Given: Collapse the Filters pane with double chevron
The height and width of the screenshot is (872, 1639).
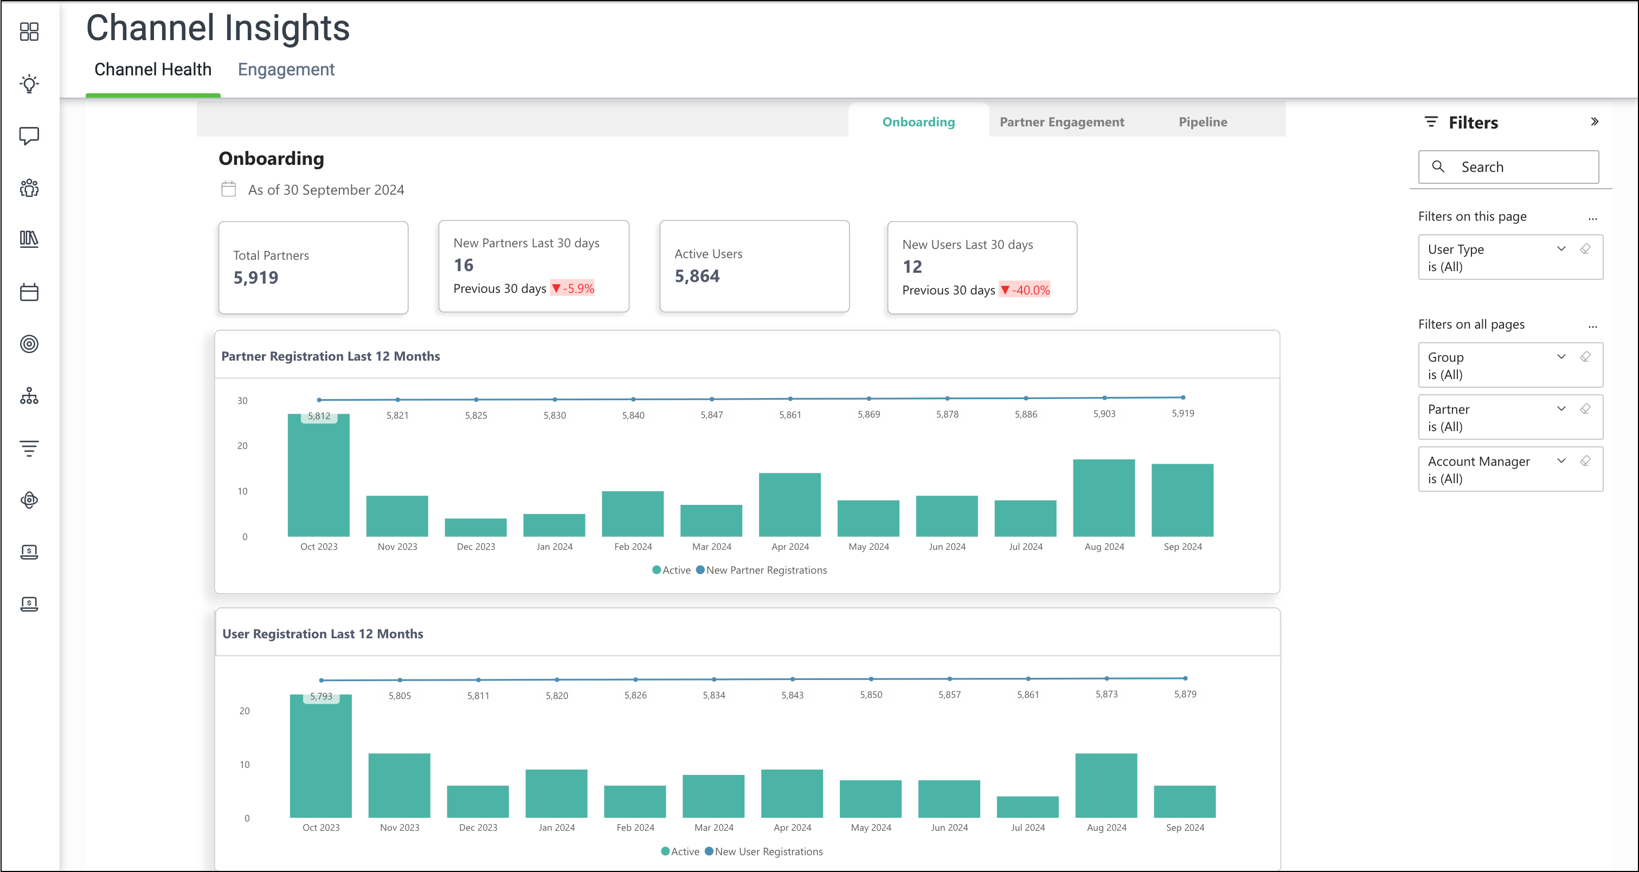Looking at the screenshot, I should pyautogui.click(x=1595, y=121).
